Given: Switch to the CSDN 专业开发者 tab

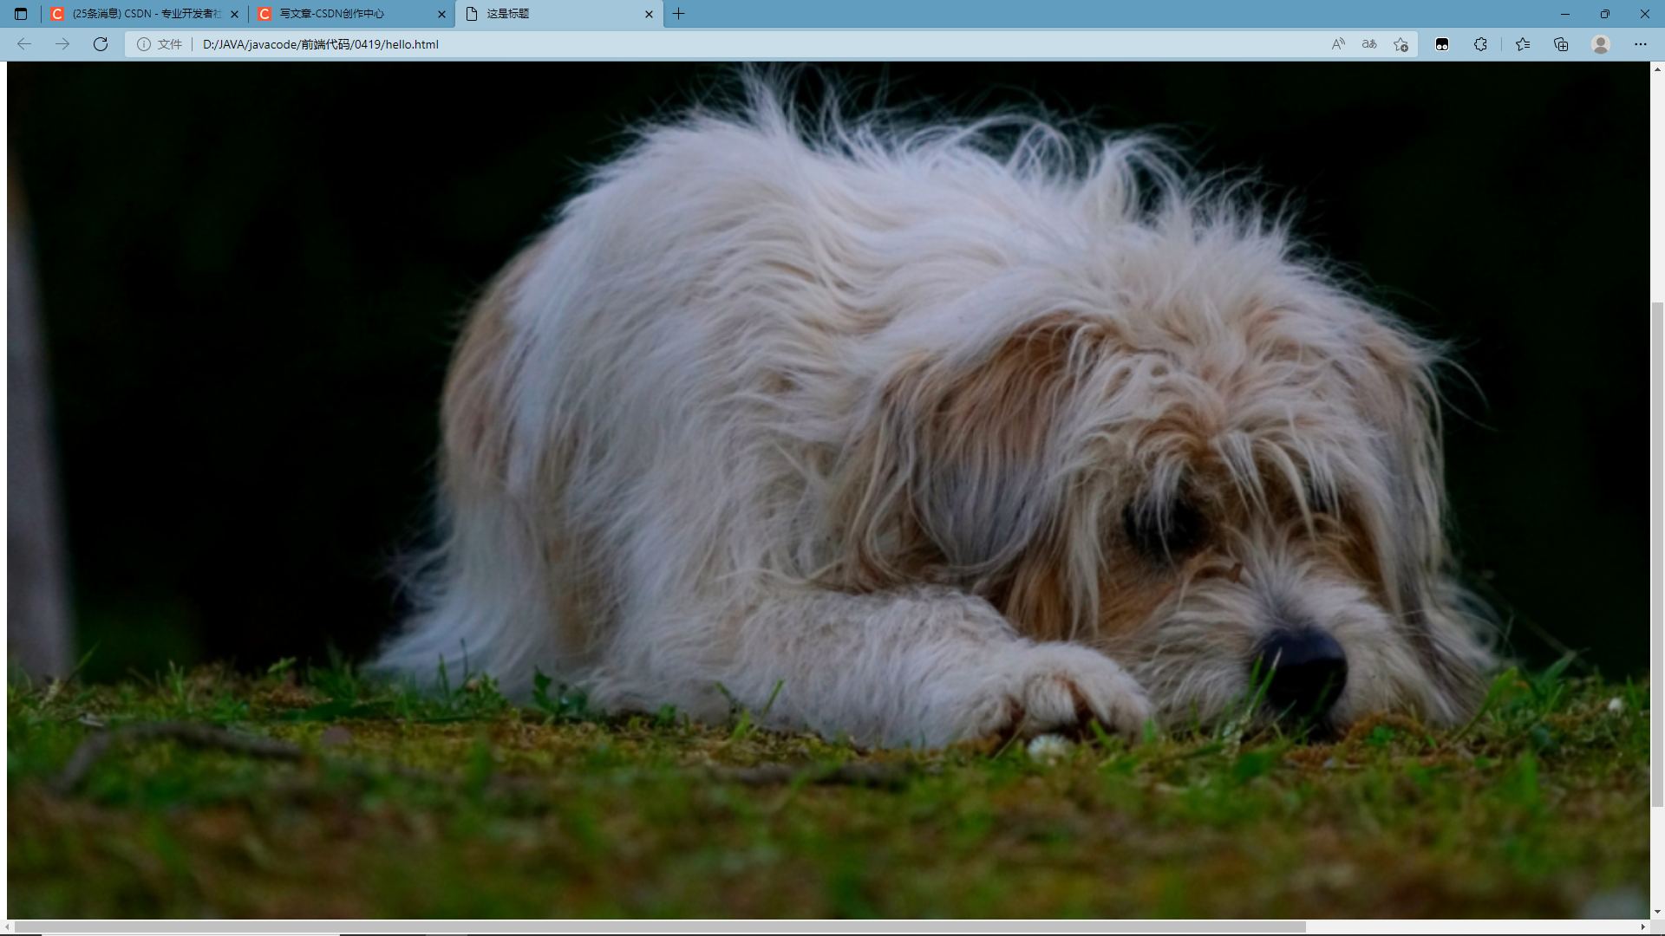Looking at the screenshot, I should pos(139,14).
